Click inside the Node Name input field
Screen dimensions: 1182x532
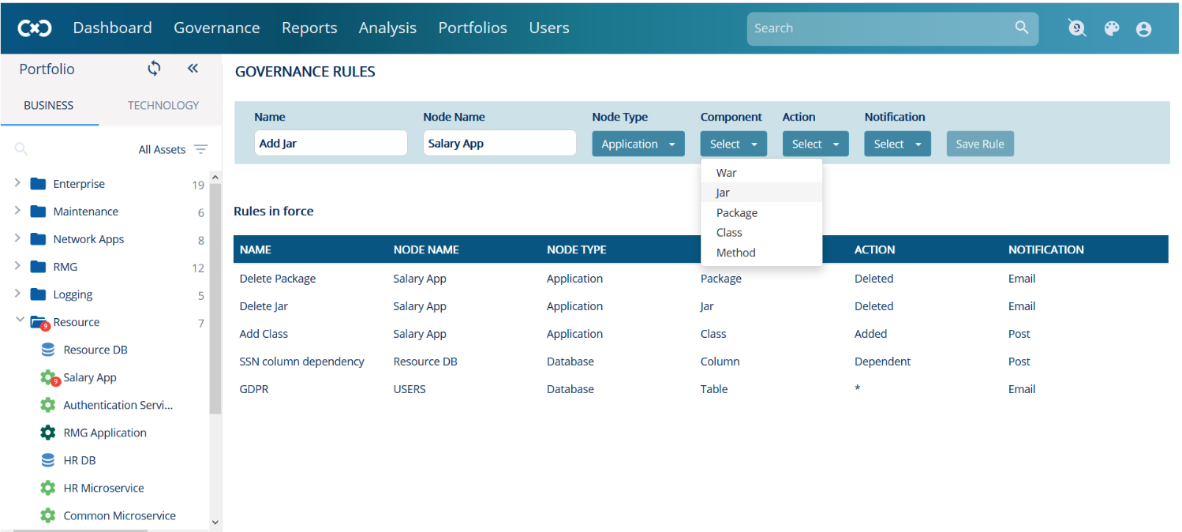[499, 143]
